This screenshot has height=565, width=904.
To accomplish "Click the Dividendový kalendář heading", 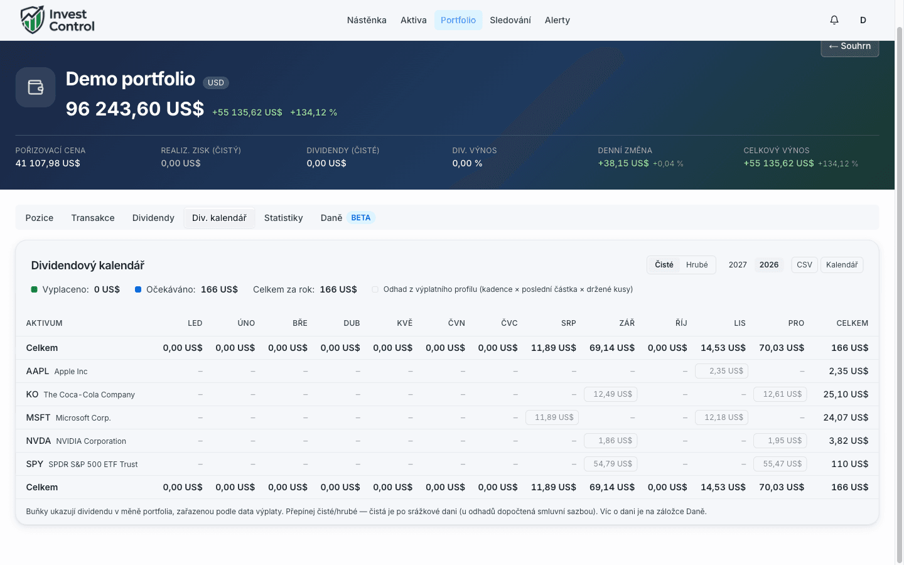I will pos(88,266).
